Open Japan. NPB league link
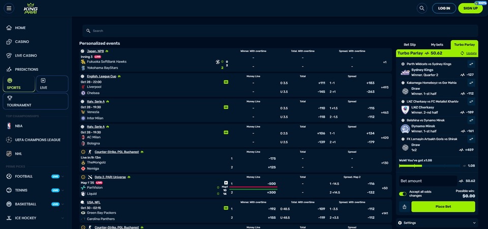488x229 pixels. (x=95, y=51)
